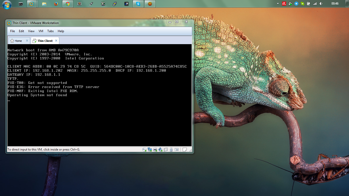Switch to Skype in the taskbar
The image size is (349, 196).
pyautogui.click(x=138, y=4)
